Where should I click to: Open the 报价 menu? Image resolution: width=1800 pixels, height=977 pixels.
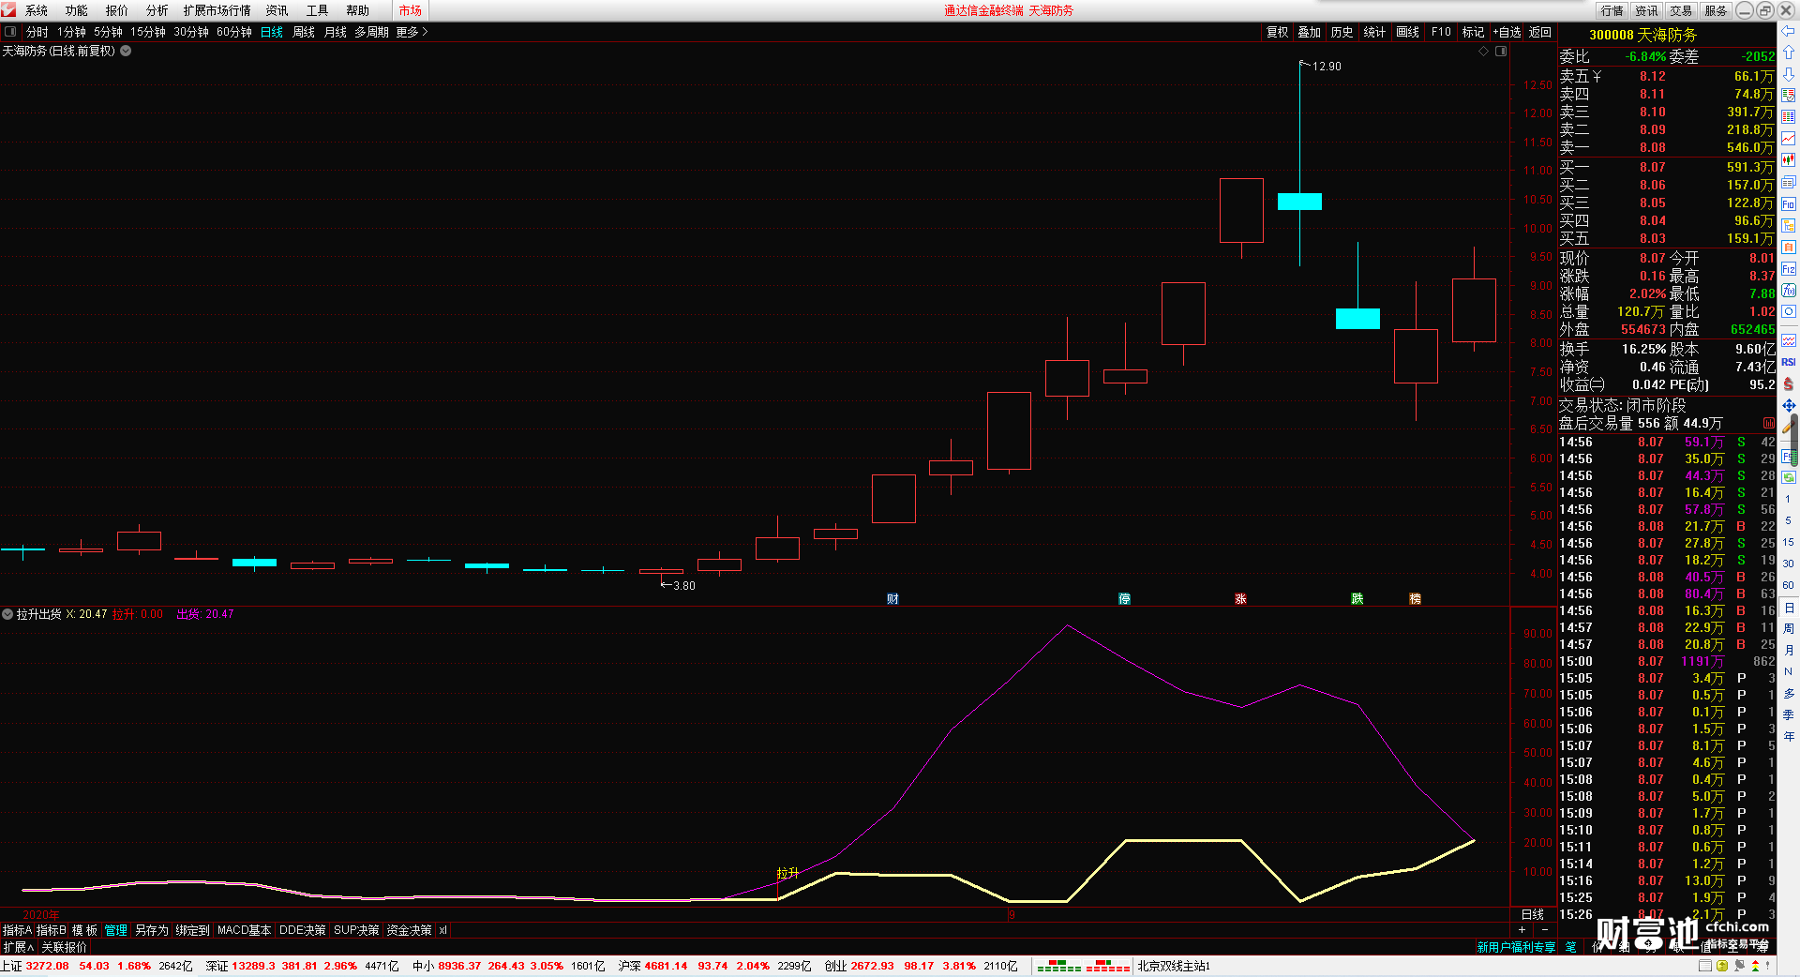(x=117, y=10)
